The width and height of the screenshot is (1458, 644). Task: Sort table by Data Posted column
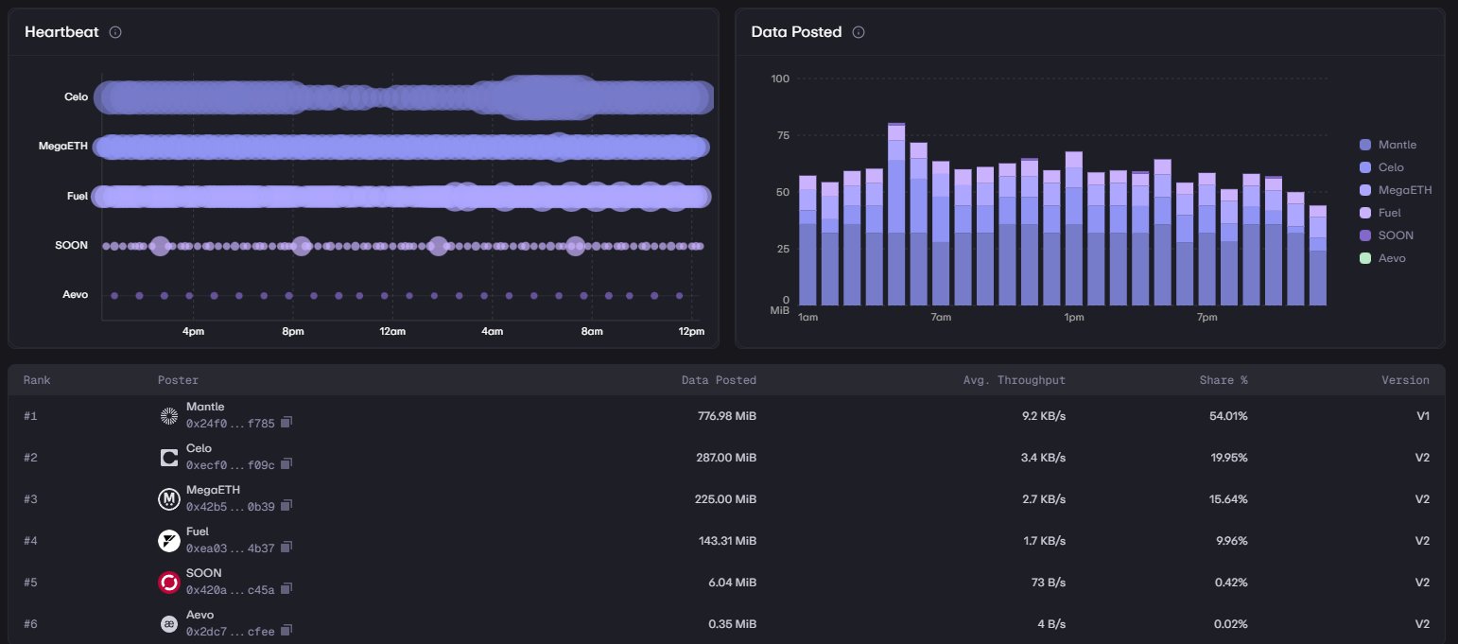(719, 380)
